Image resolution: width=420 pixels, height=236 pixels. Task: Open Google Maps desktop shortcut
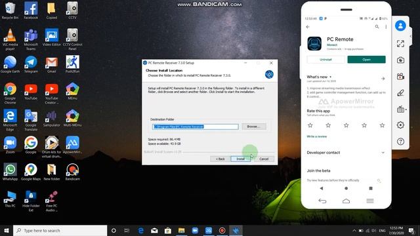(31, 172)
